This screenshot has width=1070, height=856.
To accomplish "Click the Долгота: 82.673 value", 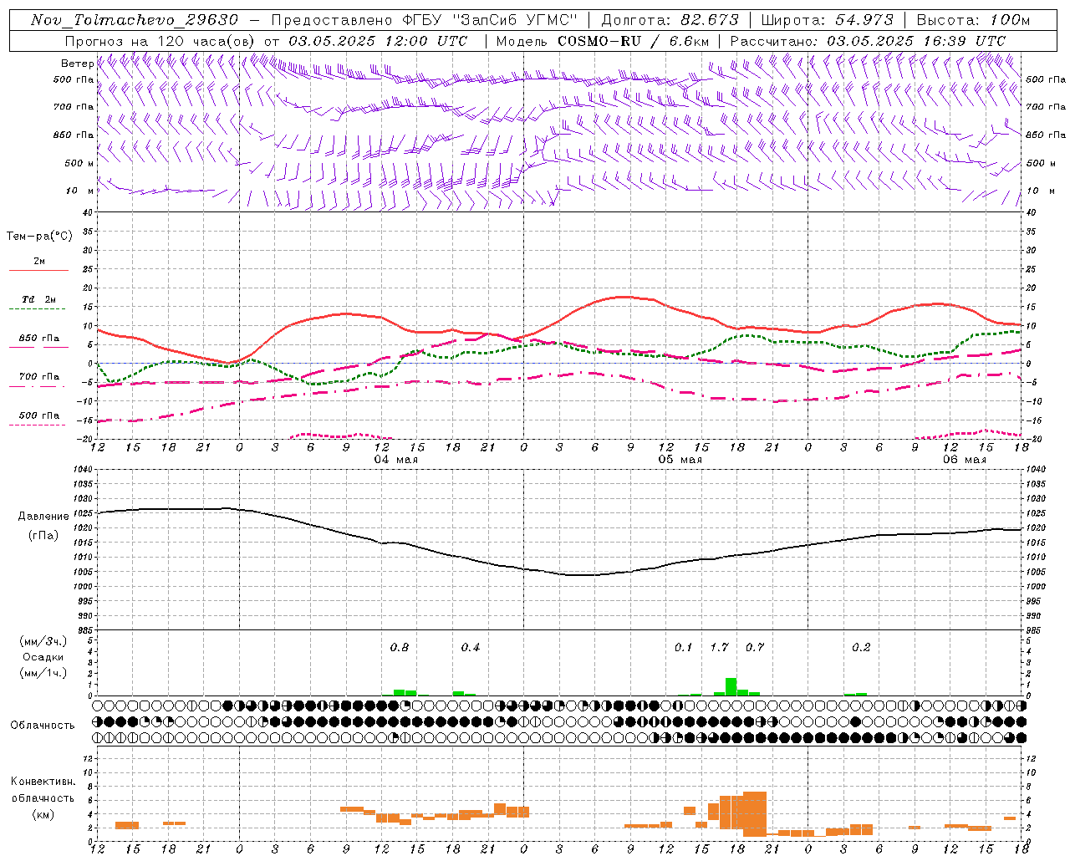I will tap(670, 20).
